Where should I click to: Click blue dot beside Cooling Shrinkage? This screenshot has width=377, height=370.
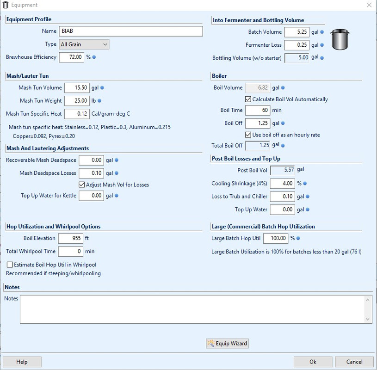pyautogui.click(x=305, y=184)
